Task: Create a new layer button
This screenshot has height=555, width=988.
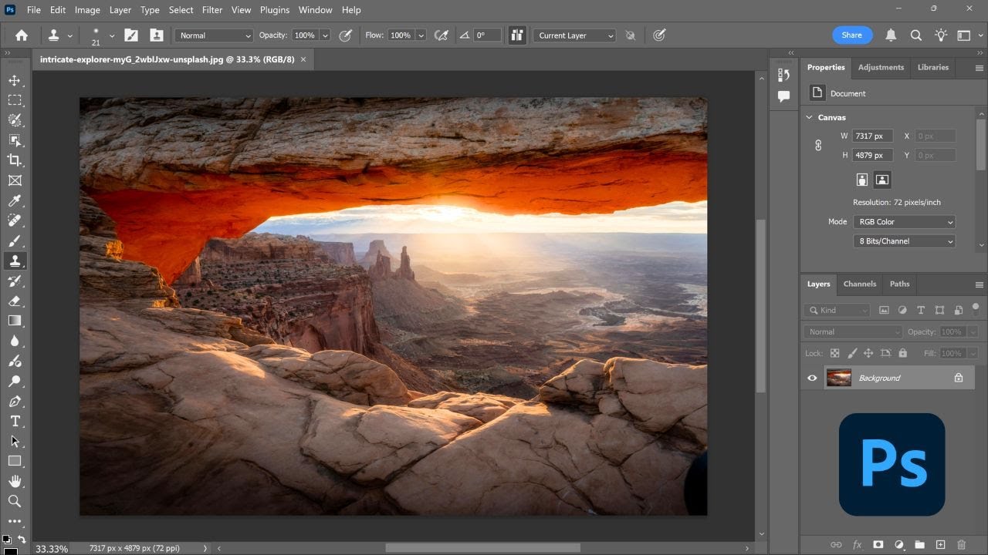Action: pos(940,545)
